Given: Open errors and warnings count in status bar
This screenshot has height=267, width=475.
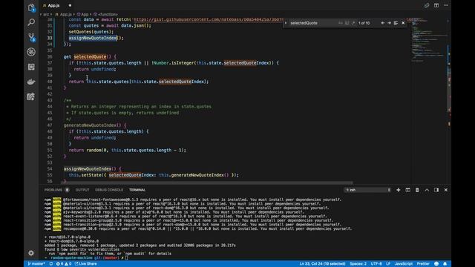Looking at the screenshot, I should [64, 264].
